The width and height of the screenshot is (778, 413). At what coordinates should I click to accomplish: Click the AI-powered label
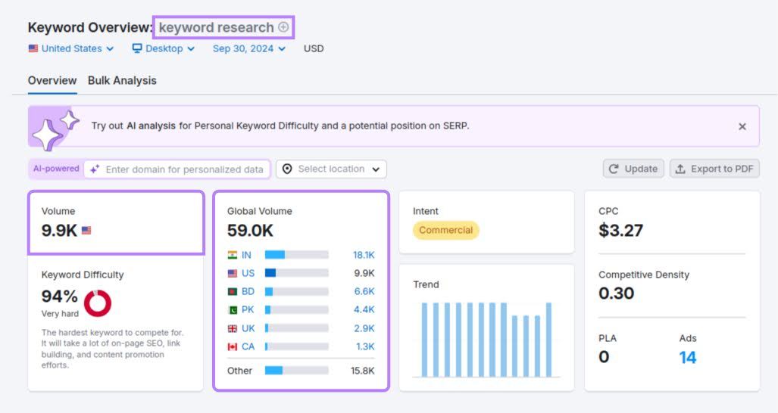56,169
